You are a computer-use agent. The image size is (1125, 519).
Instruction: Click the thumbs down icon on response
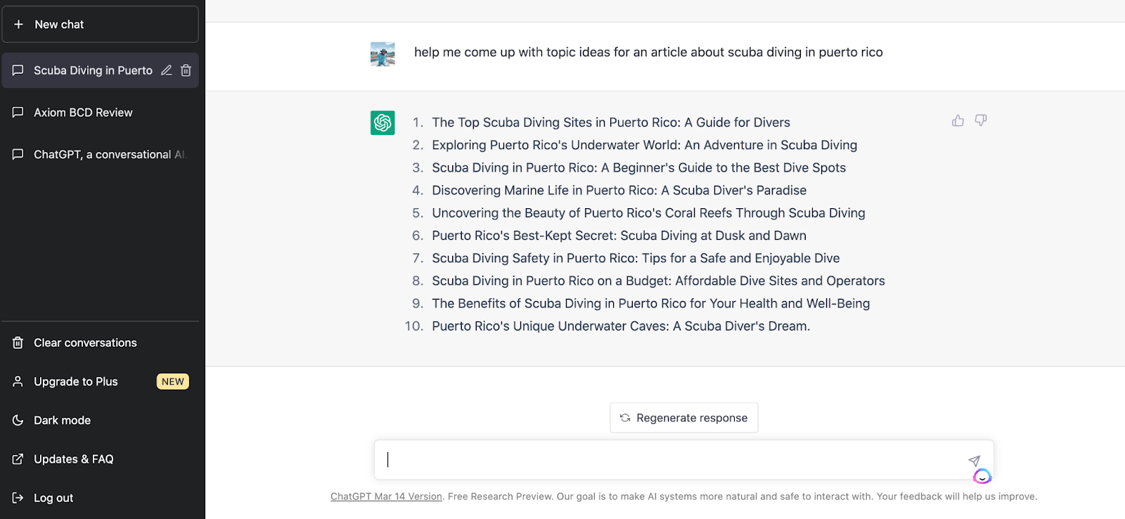click(x=981, y=121)
